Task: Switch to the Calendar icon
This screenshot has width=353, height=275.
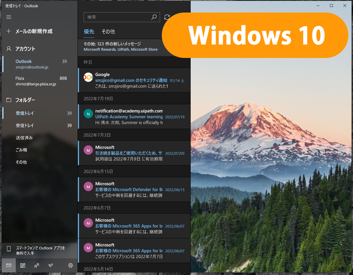Action: tap(23, 265)
